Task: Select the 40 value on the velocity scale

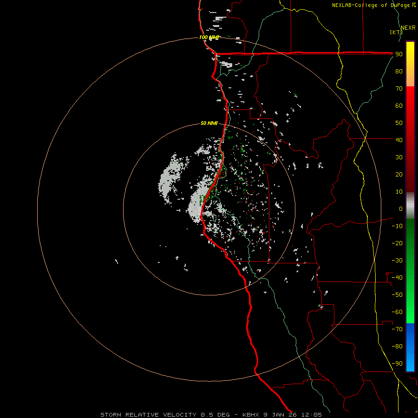Action: [x=399, y=140]
